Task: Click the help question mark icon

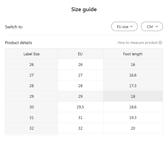Action: (160, 42)
